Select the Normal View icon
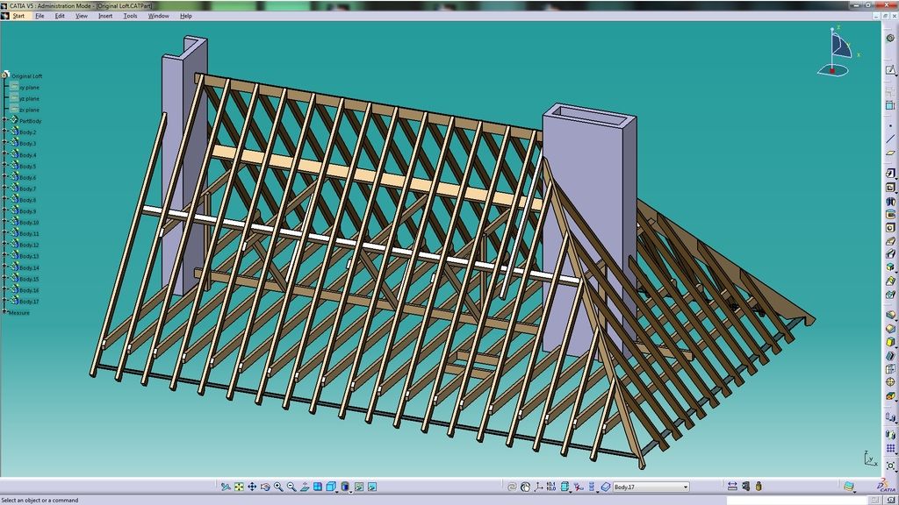The image size is (899, 505). point(305,487)
